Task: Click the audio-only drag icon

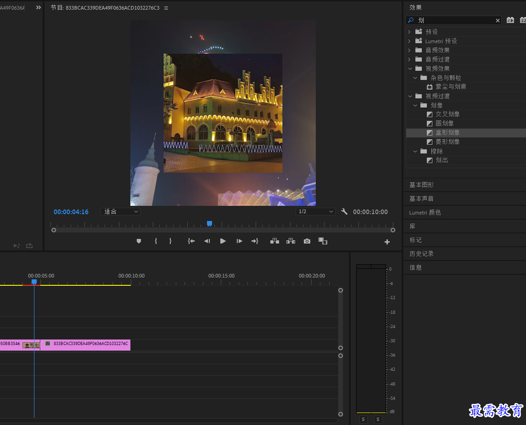Action: [17, 246]
